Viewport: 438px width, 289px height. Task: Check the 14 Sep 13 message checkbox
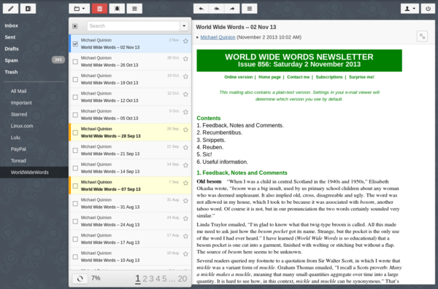[x=75, y=168]
